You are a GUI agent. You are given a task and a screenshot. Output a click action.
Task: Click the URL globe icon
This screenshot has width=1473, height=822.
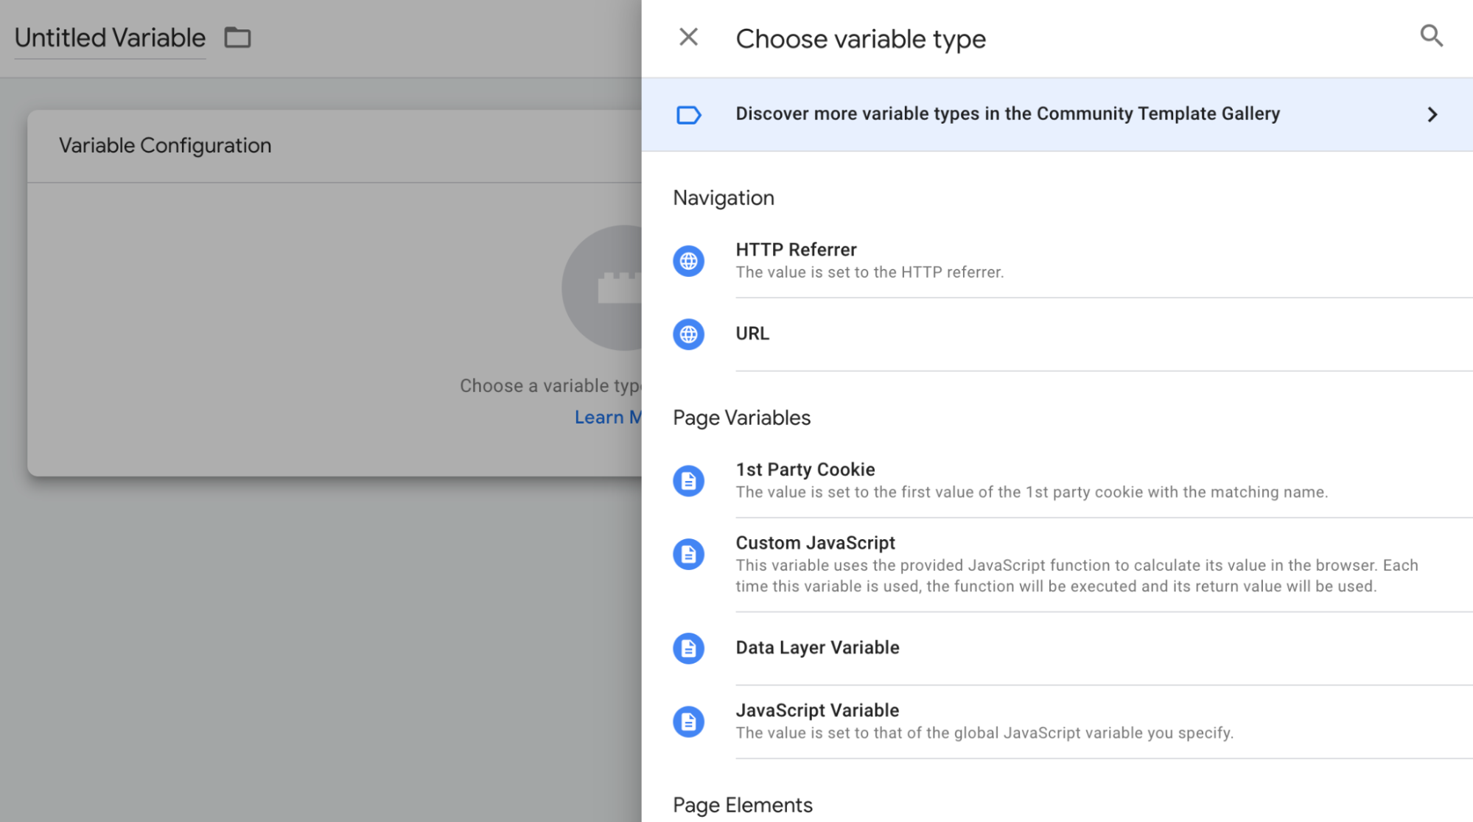tap(688, 334)
